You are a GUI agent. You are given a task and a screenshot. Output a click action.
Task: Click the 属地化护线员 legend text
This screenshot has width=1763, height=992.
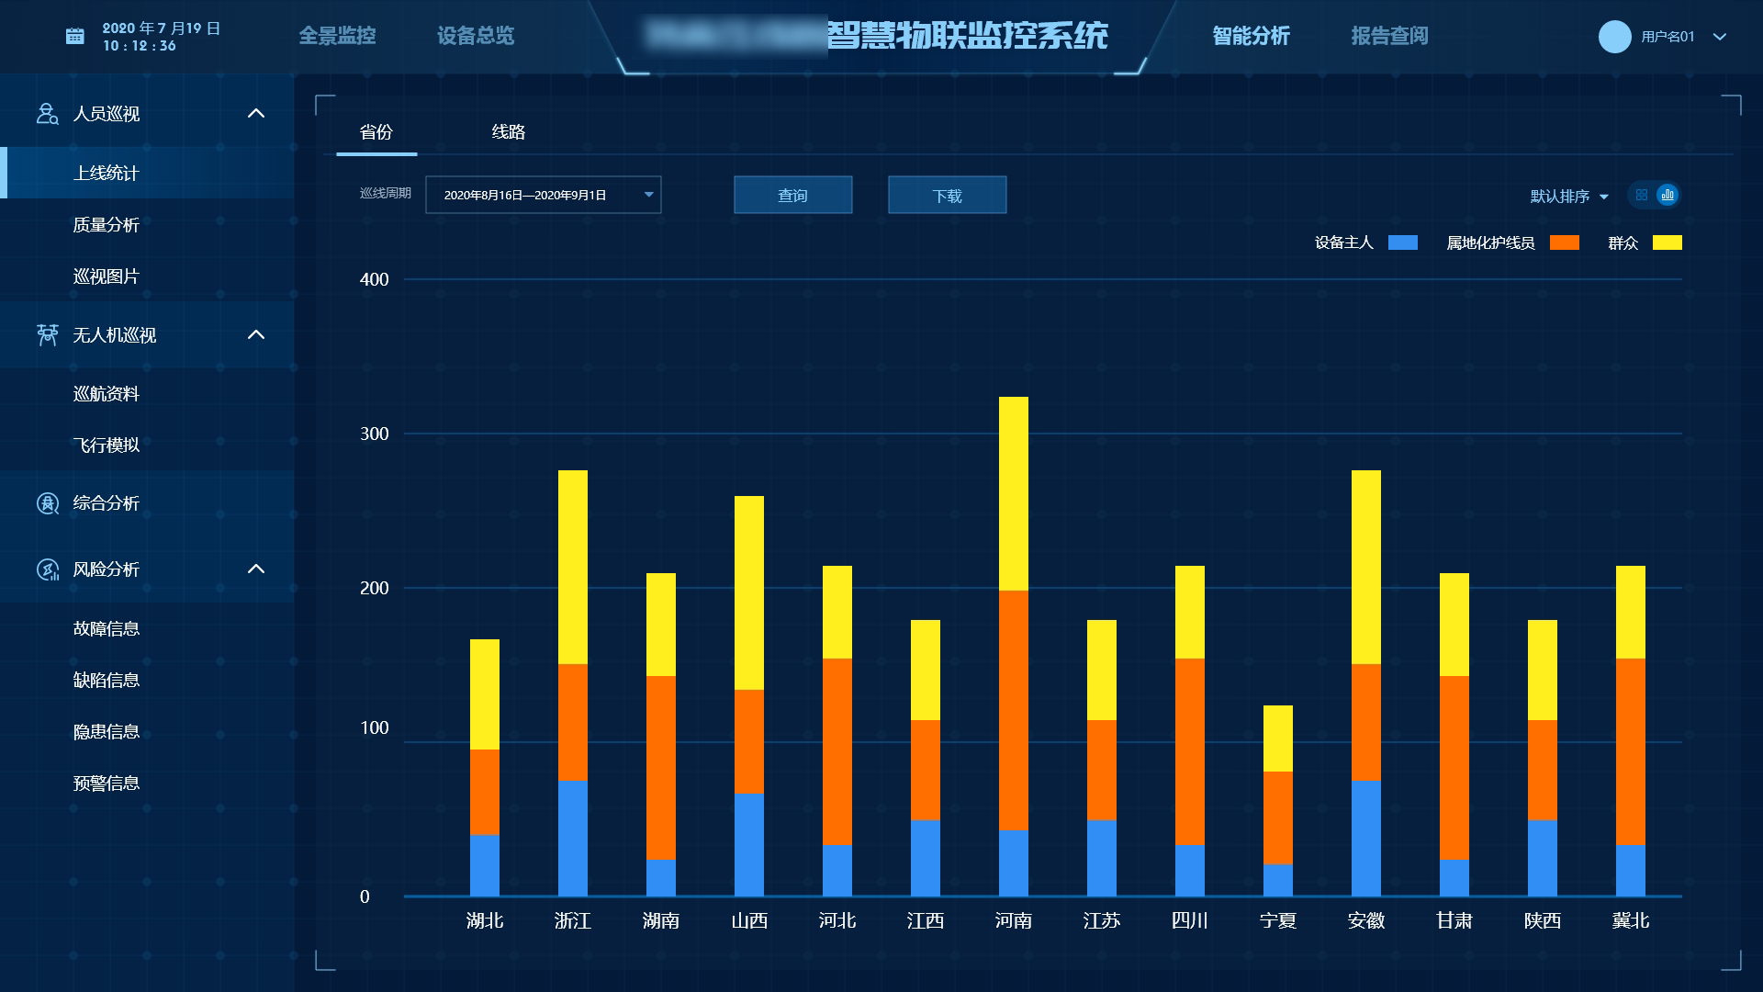pyautogui.click(x=1491, y=242)
